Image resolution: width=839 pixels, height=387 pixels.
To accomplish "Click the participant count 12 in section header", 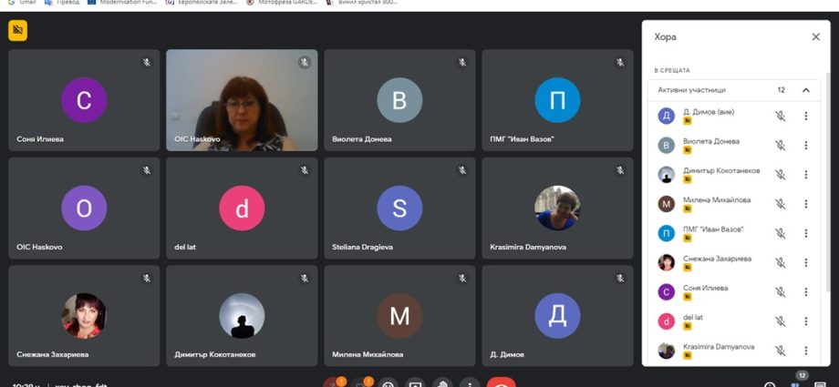I will point(782,90).
